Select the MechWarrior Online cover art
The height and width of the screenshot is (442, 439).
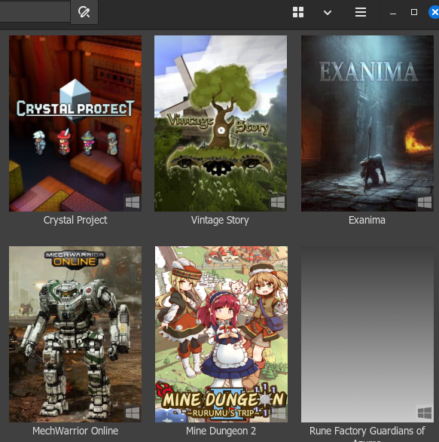tap(75, 334)
